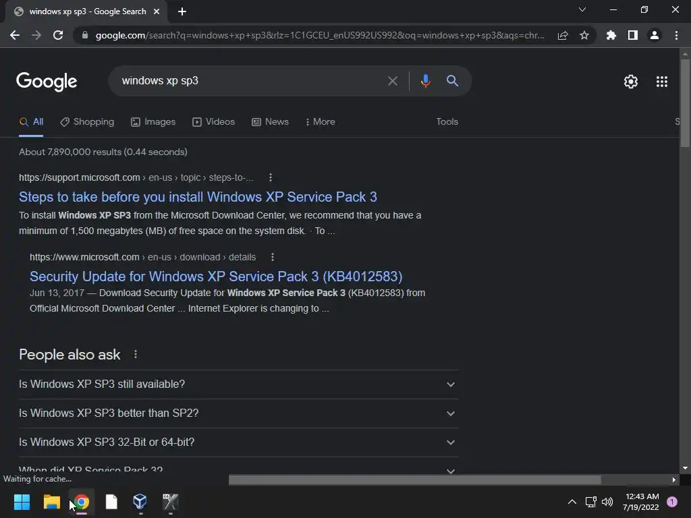Screen dimensions: 691x518
Task: Click the vertical scrollbar thumb
Action: (x=685, y=103)
